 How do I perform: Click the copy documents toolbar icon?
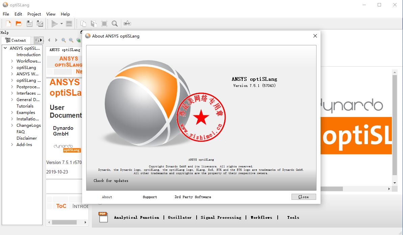[x=83, y=24]
